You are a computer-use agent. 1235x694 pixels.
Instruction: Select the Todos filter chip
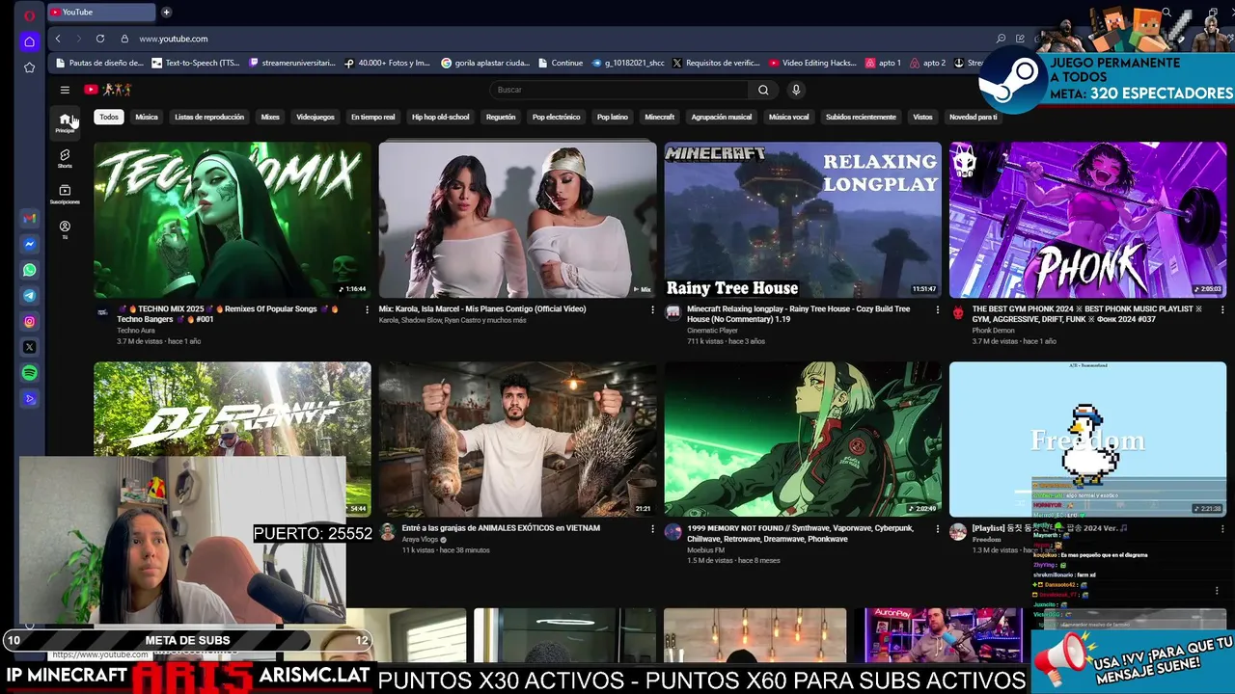109,117
